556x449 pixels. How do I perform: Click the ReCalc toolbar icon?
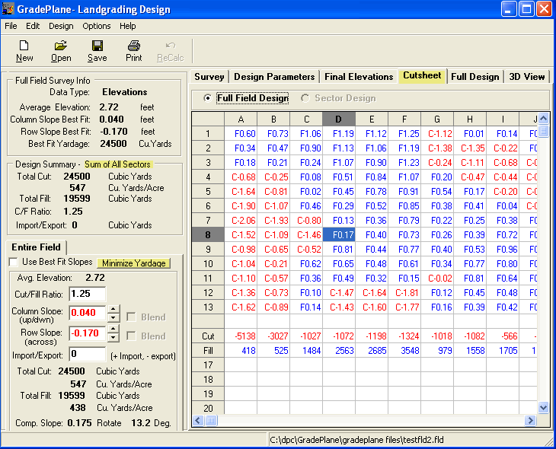click(x=170, y=46)
